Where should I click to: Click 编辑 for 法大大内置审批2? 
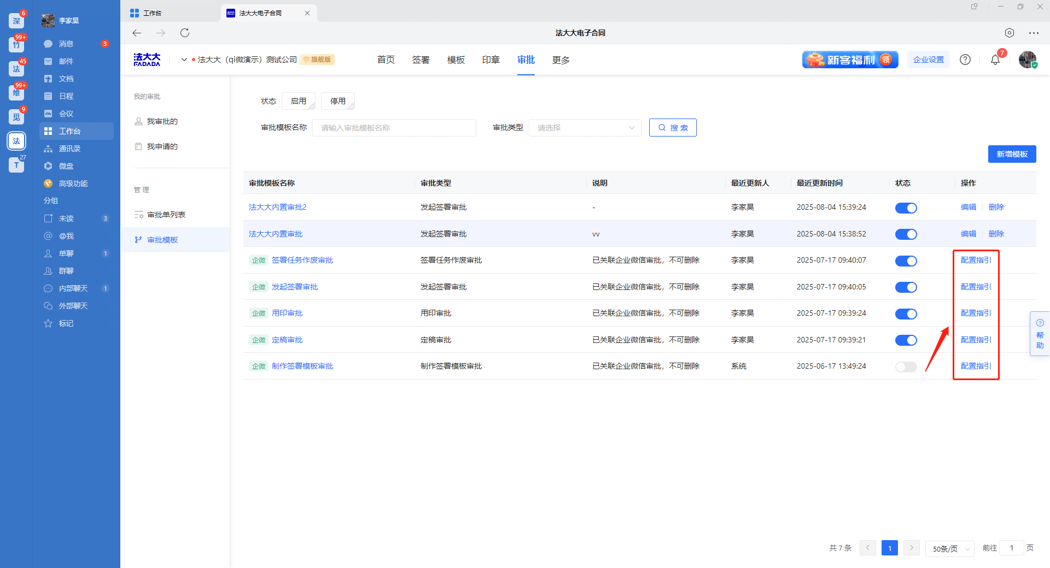[x=969, y=207]
